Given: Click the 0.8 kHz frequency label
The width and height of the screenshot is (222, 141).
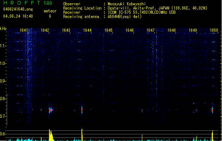Looking at the screenshot, I should [x=3, y=99].
